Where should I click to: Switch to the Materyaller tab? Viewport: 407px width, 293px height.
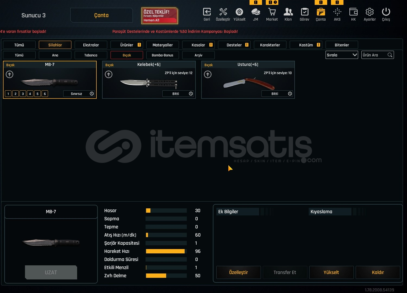[163, 45]
